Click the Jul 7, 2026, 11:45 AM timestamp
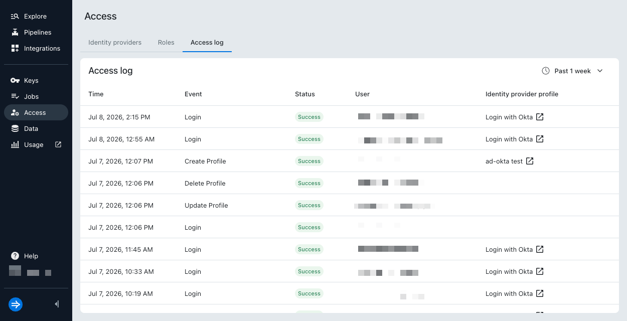627x321 pixels. 120,249
